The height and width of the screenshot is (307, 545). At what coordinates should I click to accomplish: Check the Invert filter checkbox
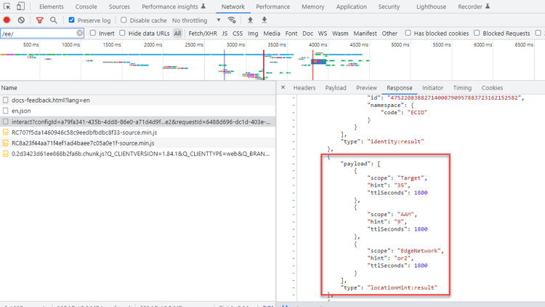click(93, 33)
